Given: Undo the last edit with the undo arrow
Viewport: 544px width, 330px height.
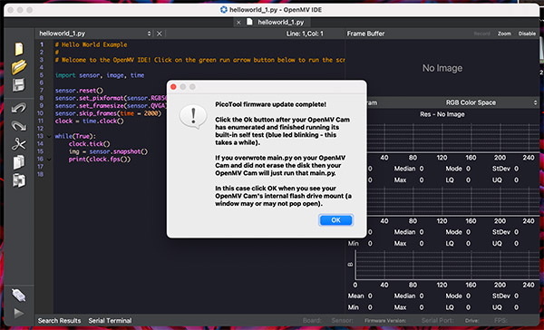Looking at the screenshot, I should [19, 108].
